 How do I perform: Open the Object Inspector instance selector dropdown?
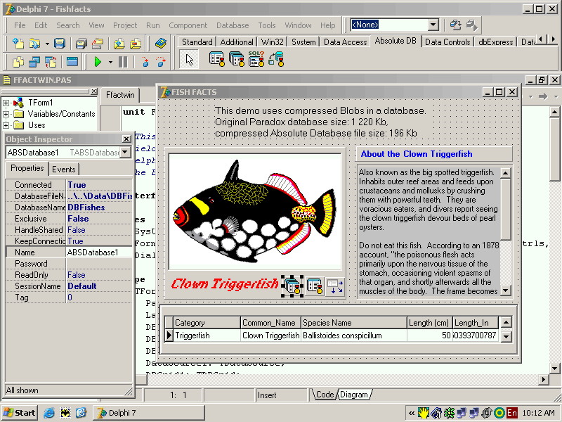(125, 152)
